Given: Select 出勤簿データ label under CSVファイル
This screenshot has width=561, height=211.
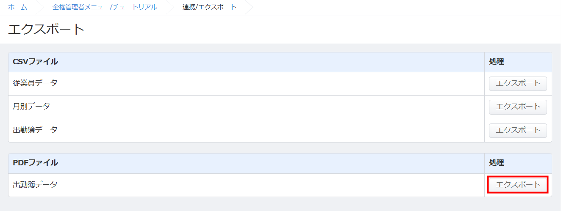Looking at the screenshot, I should pos(35,130).
